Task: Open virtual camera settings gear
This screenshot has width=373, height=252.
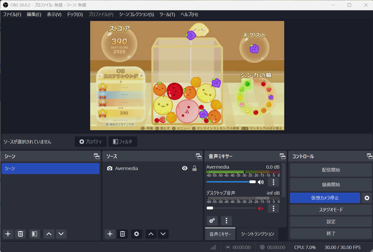Action: (x=367, y=198)
